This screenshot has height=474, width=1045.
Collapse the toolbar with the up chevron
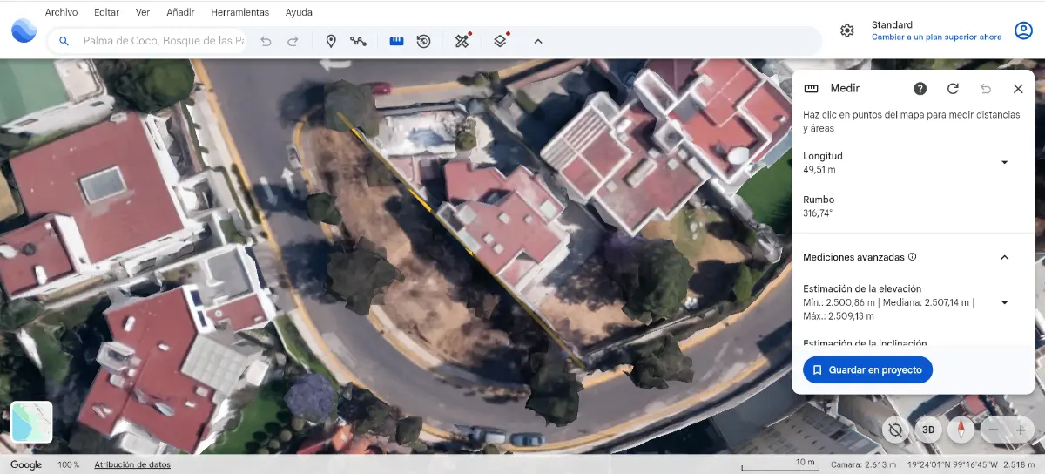coord(538,41)
